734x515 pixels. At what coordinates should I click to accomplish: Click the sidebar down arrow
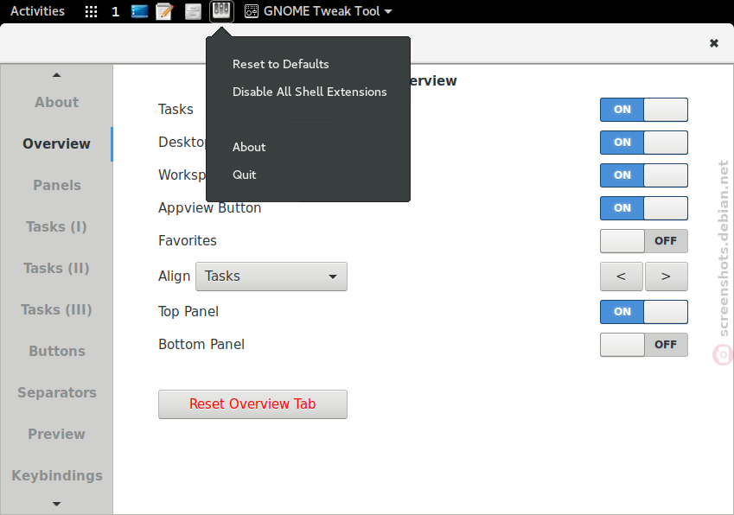(x=57, y=504)
